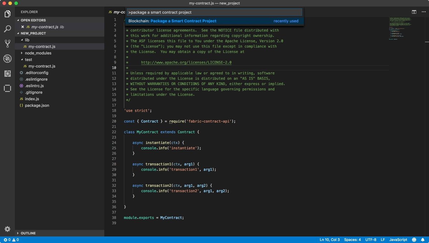The width and height of the screenshot is (429, 243).
Task: Open the notifications bell in status bar
Action: coord(423,240)
